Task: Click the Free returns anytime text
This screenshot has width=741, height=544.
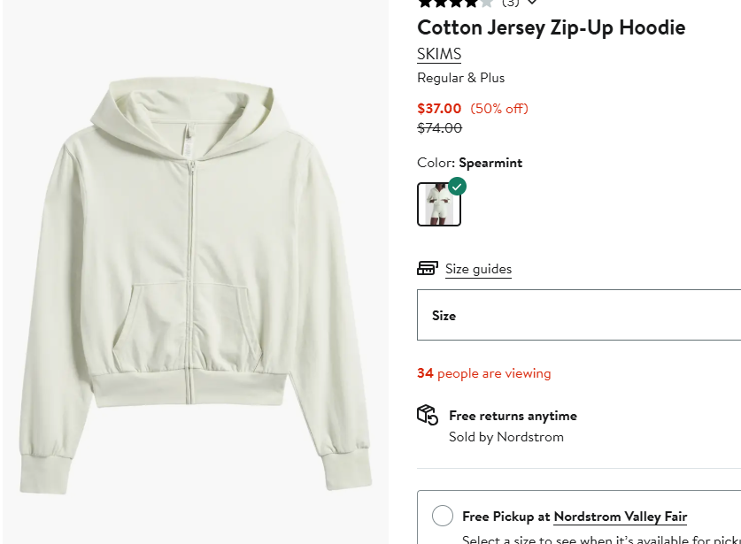Action: click(513, 416)
